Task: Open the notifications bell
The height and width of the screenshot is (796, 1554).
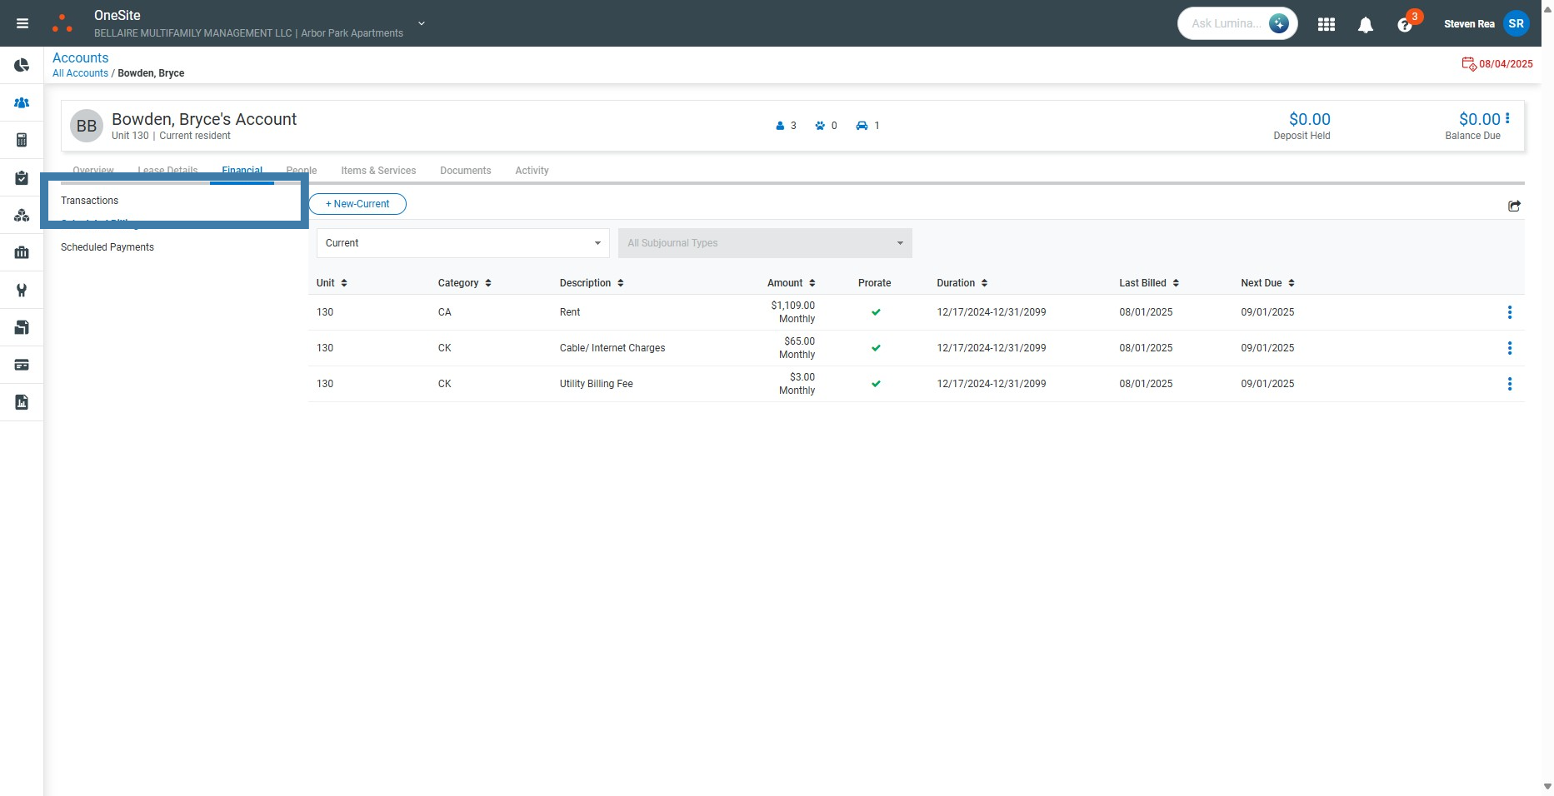Action: pyautogui.click(x=1365, y=25)
